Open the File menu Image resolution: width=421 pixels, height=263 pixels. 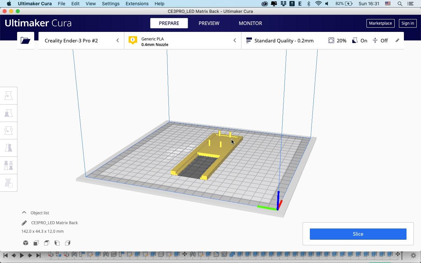point(62,4)
